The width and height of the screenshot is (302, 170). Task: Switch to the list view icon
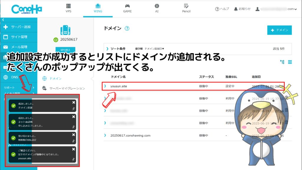click(x=290, y=62)
